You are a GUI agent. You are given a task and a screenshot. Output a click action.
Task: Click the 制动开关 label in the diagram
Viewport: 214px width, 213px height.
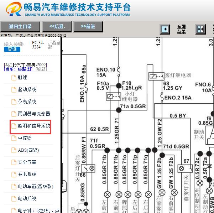199,135
